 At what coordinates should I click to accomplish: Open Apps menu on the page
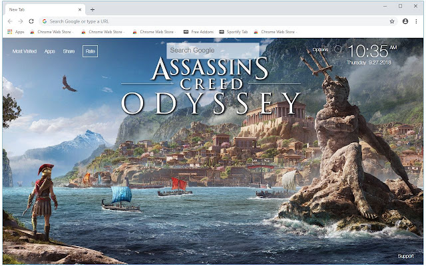coord(50,51)
